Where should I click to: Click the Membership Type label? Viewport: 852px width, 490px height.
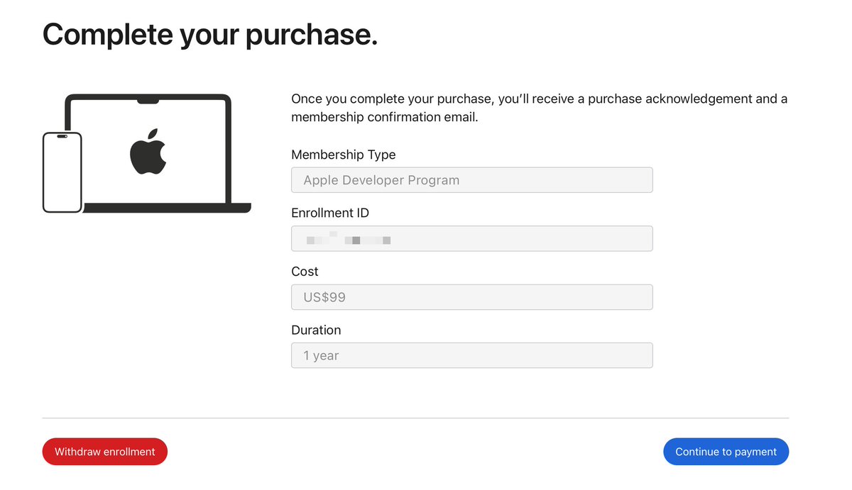point(344,155)
